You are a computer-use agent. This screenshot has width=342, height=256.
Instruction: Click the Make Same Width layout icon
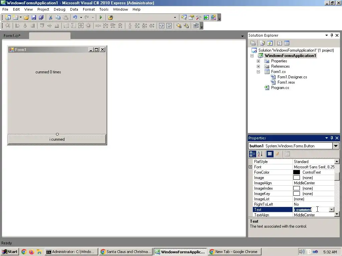pos(66,26)
